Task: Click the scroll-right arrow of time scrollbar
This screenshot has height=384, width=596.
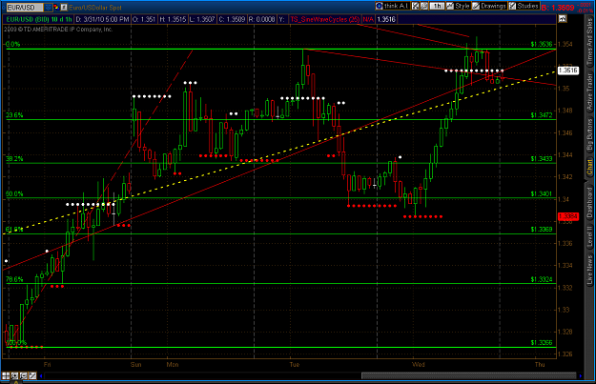Action: click(x=581, y=376)
